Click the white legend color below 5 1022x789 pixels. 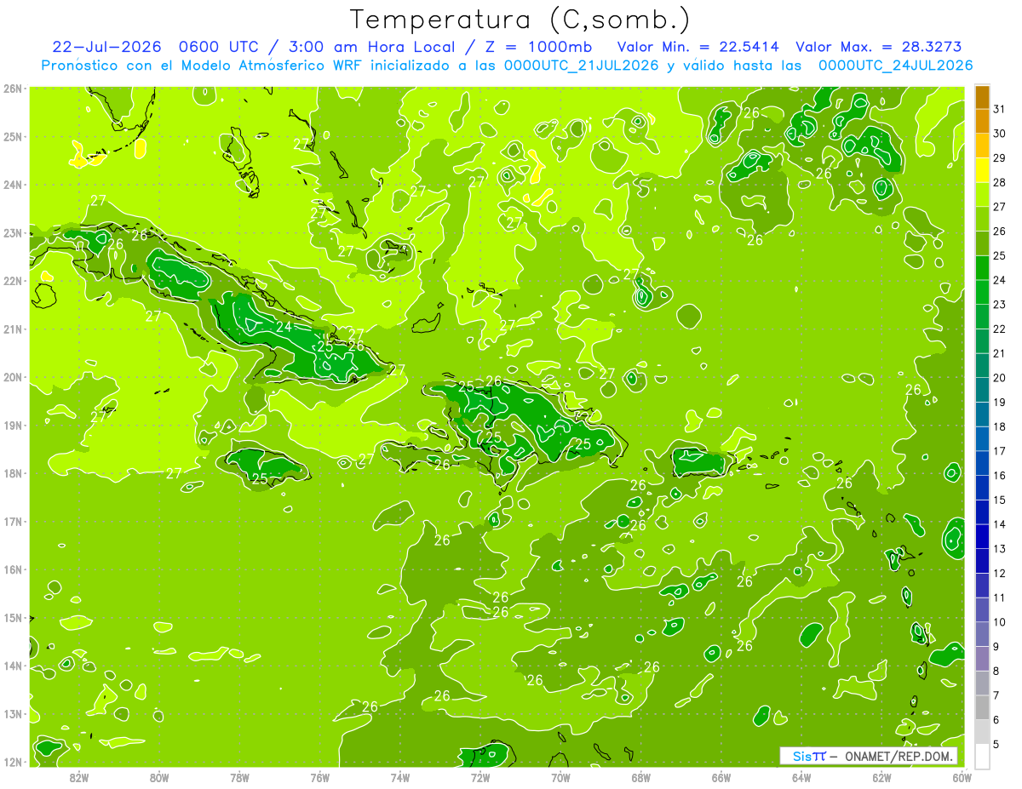point(982,756)
